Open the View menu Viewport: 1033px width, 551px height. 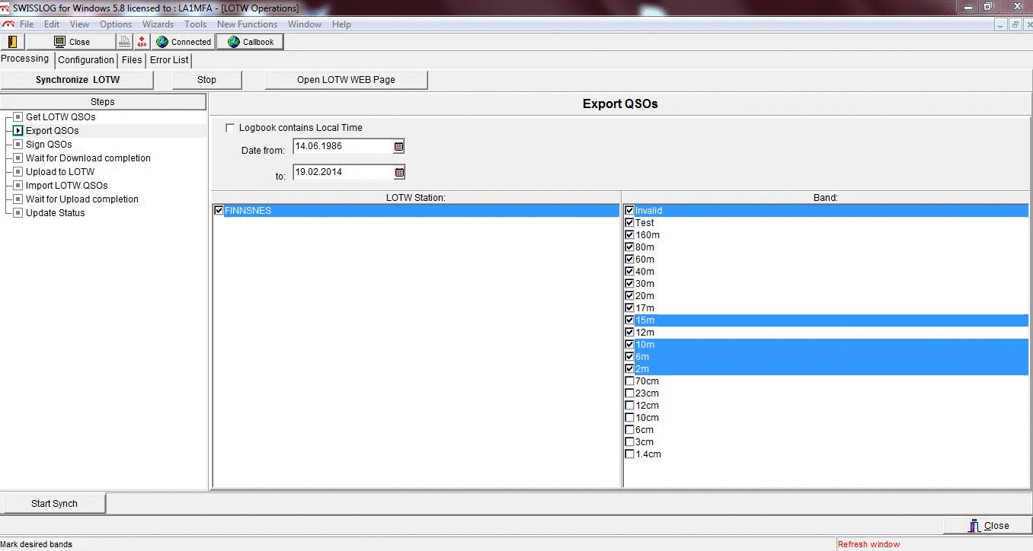tap(80, 24)
